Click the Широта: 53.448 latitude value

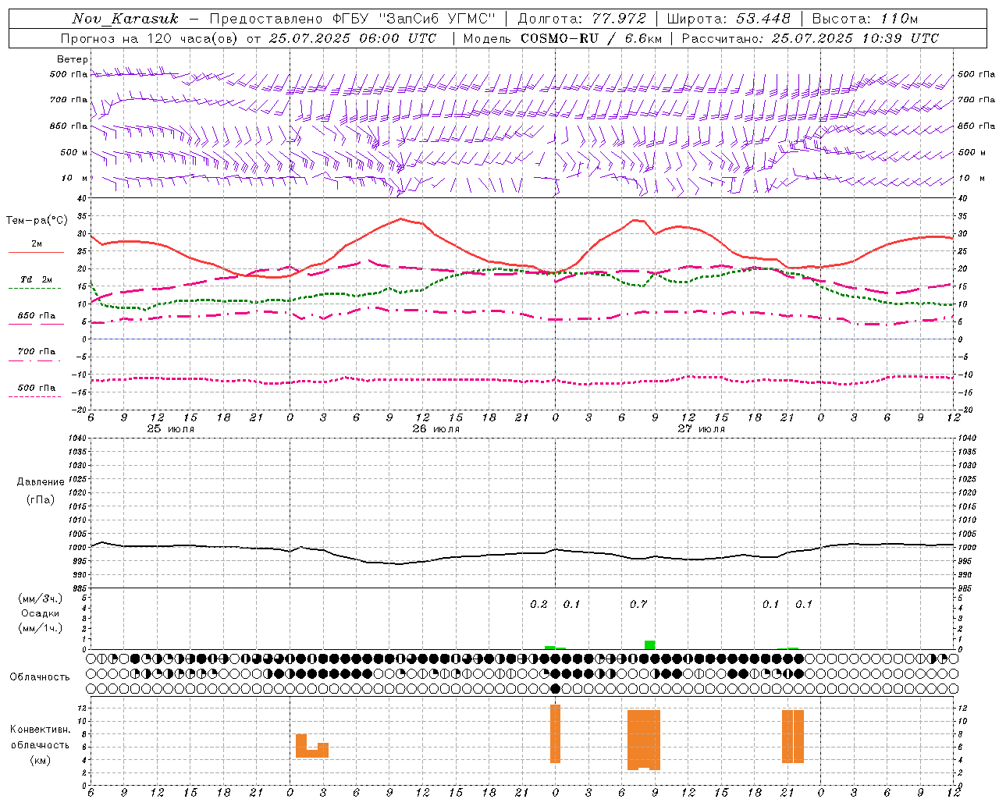[x=729, y=19]
